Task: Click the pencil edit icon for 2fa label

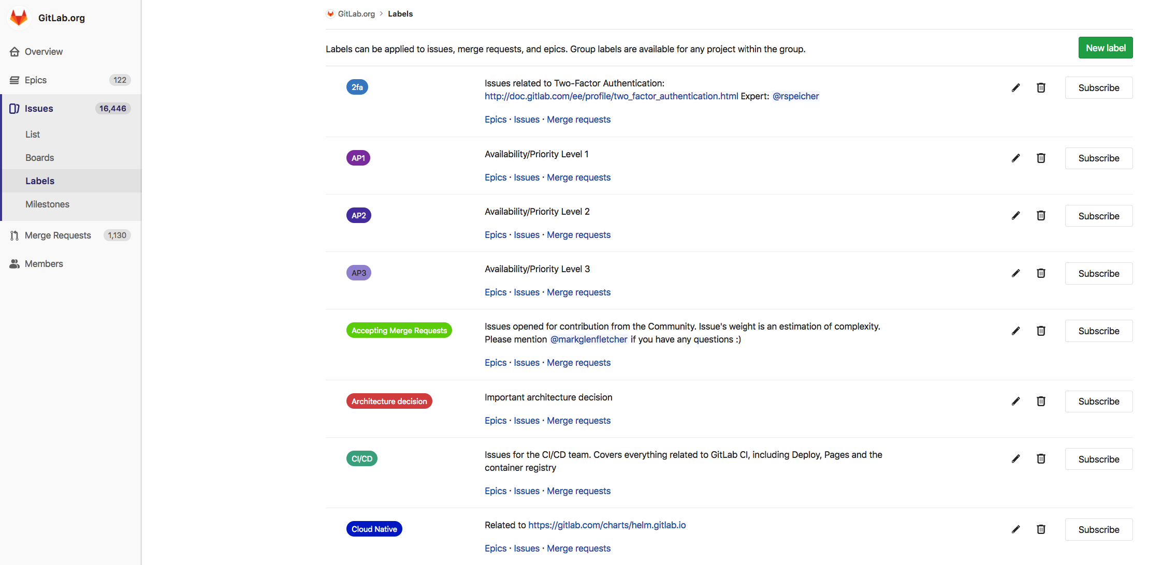Action: coord(1015,87)
